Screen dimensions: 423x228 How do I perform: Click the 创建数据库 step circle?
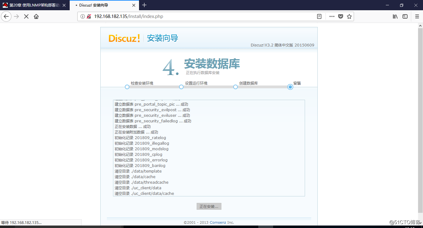click(235, 87)
